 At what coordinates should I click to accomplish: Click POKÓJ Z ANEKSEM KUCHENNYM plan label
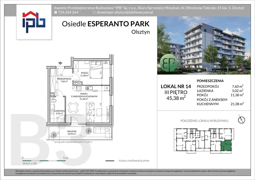click(x=84, y=96)
